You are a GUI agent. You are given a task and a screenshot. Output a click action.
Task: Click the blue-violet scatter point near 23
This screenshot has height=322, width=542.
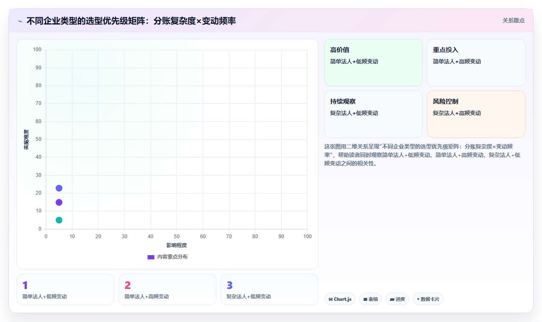pyautogui.click(x=59, y=188)
